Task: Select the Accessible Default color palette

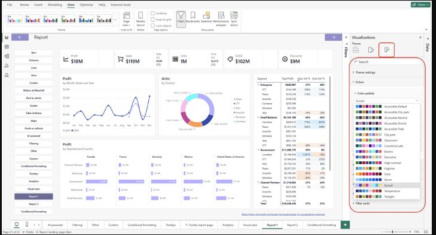Action: (x=386, y=107)
